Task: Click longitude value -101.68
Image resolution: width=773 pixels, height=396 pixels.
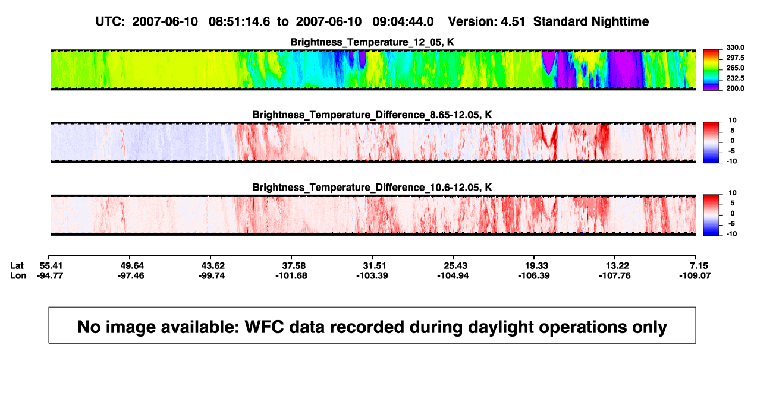Action: point(293,275)
